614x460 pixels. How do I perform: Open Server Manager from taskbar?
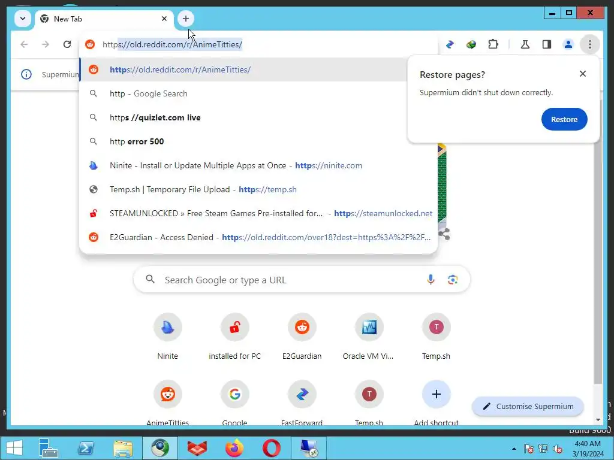click(x=49, y=448)
